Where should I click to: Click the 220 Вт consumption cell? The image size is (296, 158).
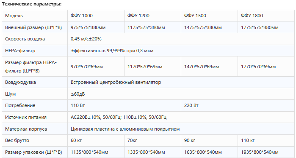pyautogui.click(x=238, y=105)
